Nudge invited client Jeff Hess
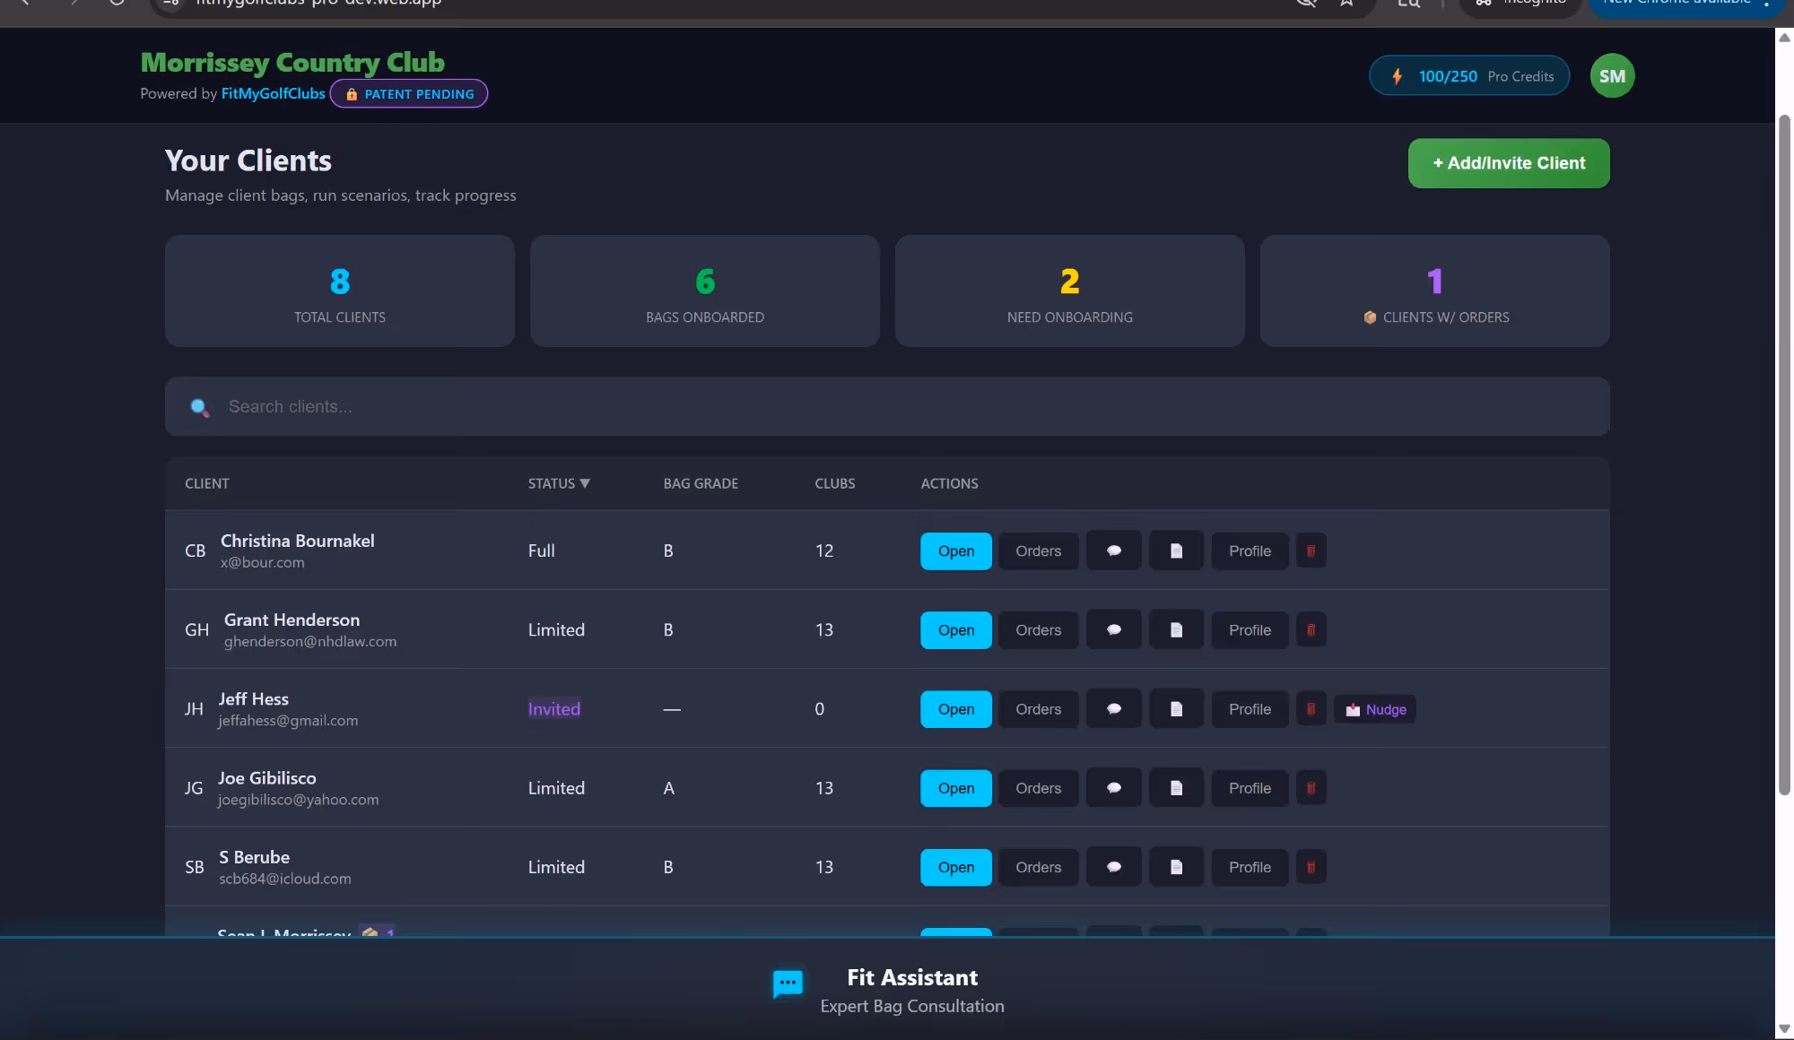 [1375, 708]
